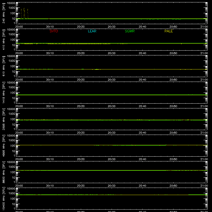Image resolution: width=212 pixels, height=212 pixels.
Task: Click the 100 y-axis tick of 15400 MHz plot
Action: (13, 199)
